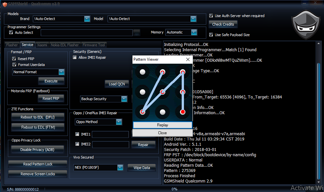Toggle Use Auth Server when required
The height and width of the screenshot is (192, 324).
[211, 16]
